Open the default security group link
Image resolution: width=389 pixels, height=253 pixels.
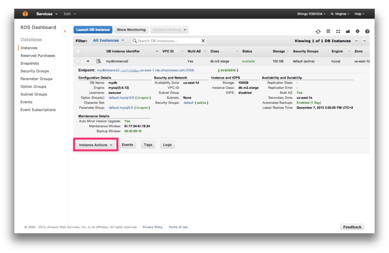click(188, 103)
